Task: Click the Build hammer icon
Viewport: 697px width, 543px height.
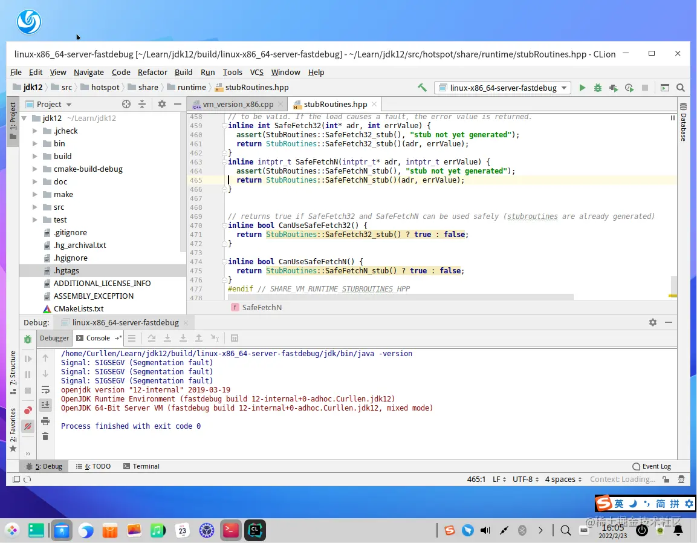Action: coord(422,88)
